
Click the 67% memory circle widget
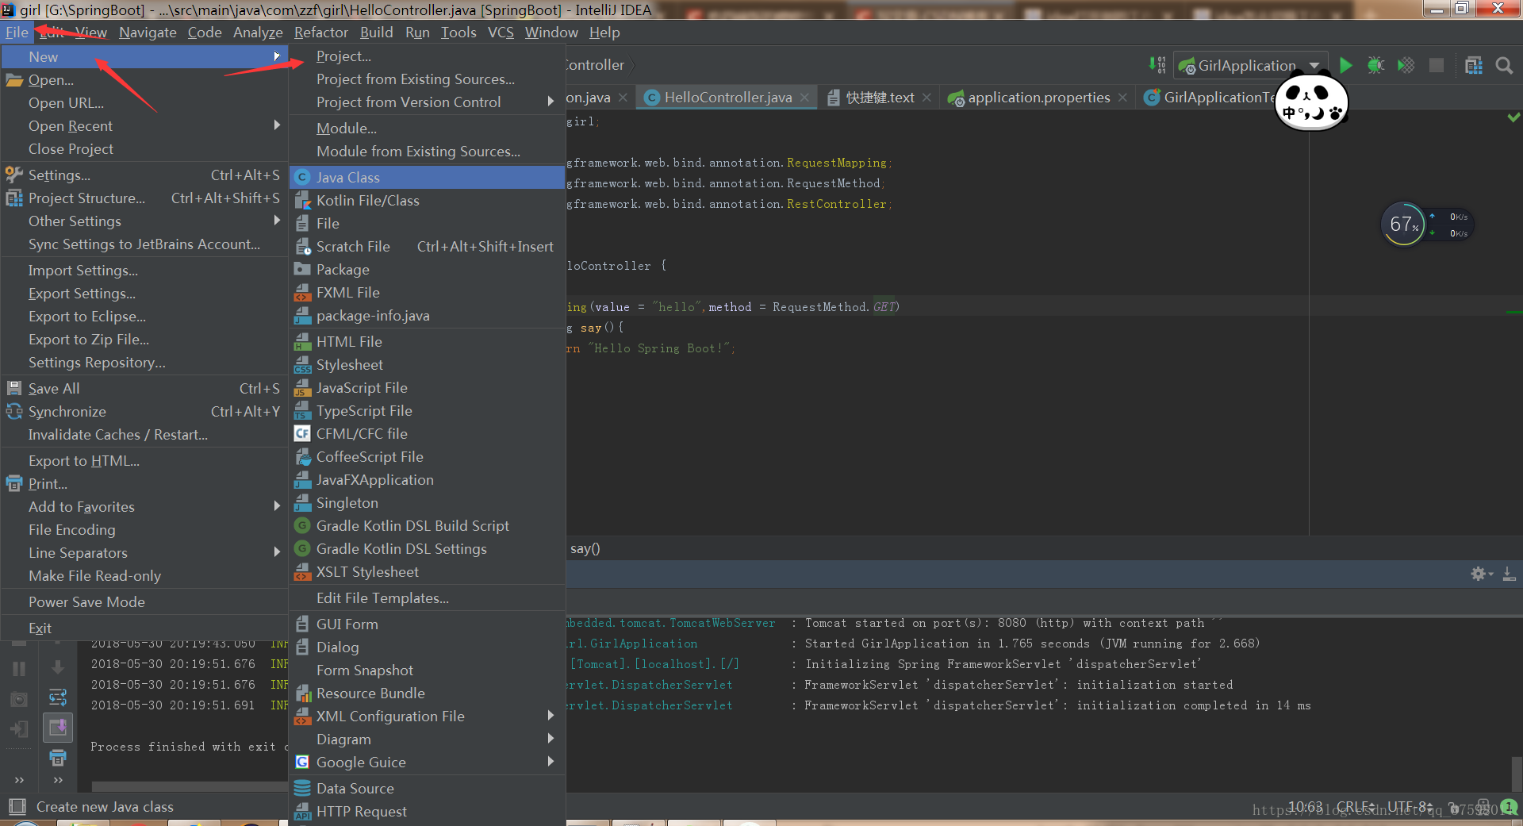1402,225
